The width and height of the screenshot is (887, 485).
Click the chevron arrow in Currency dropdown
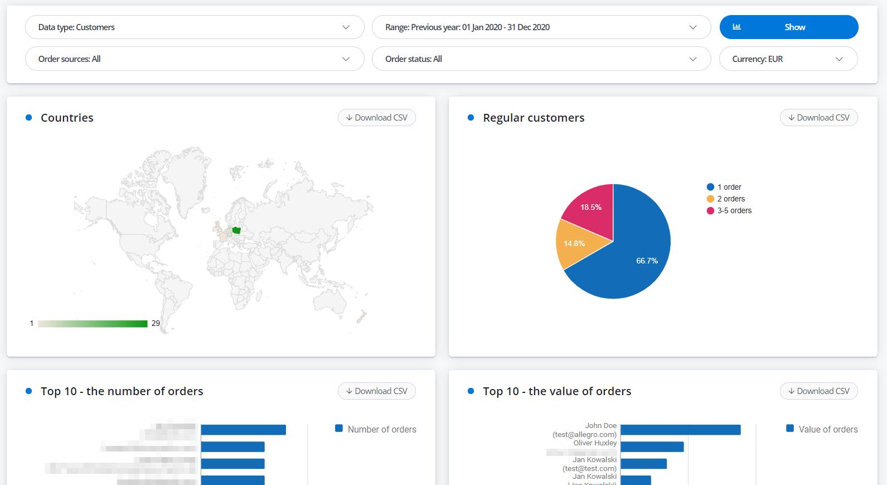(839, 59)
